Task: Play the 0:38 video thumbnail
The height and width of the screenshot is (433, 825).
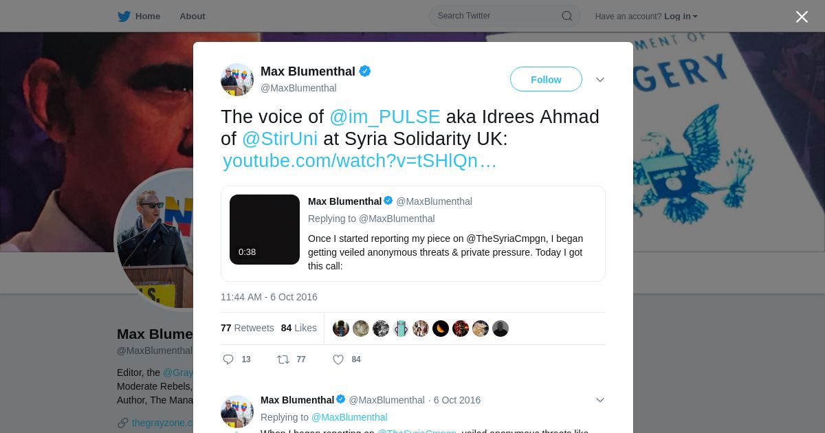Action: coord(265,230)
